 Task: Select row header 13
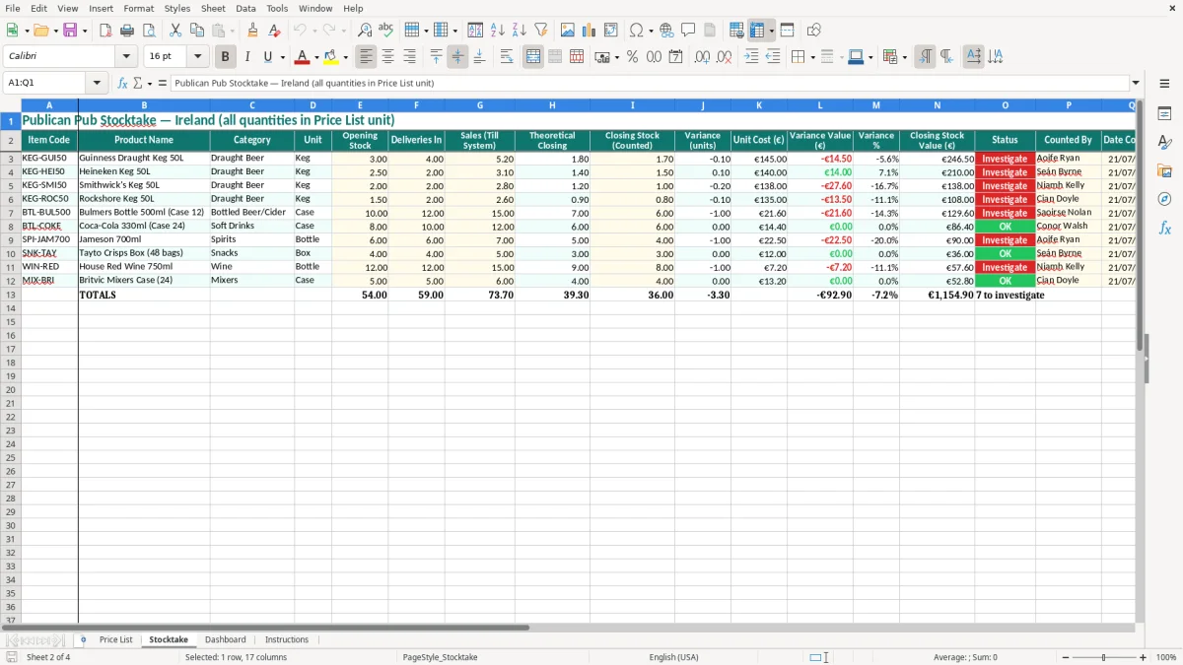coord(11,295)
